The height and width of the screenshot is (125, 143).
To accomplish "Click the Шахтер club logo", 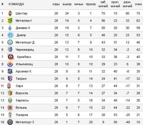I will (x=10, y=13).
